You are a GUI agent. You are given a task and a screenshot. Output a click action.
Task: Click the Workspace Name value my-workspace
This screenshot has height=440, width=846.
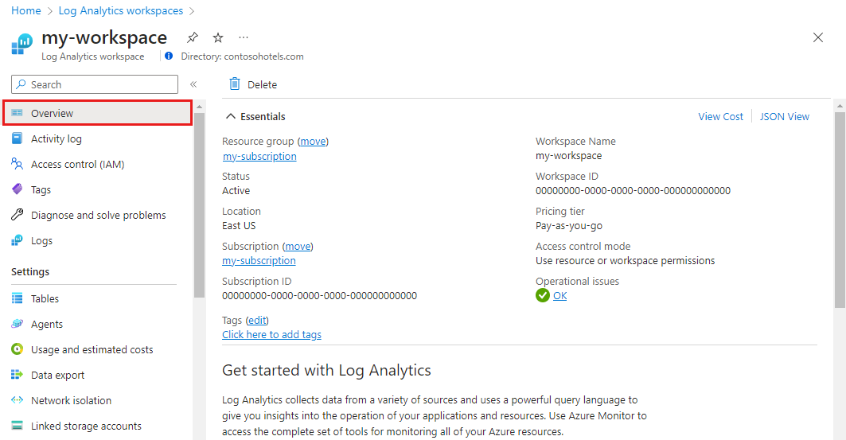coord(569,156)
